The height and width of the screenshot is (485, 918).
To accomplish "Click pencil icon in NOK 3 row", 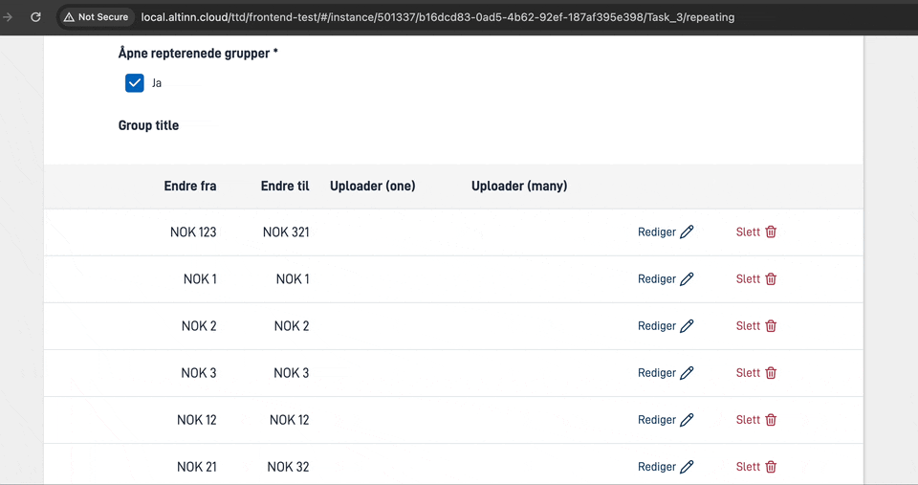I will (687, 373).
